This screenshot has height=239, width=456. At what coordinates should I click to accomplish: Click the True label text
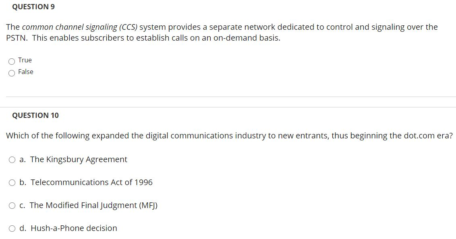pos(25,60)
